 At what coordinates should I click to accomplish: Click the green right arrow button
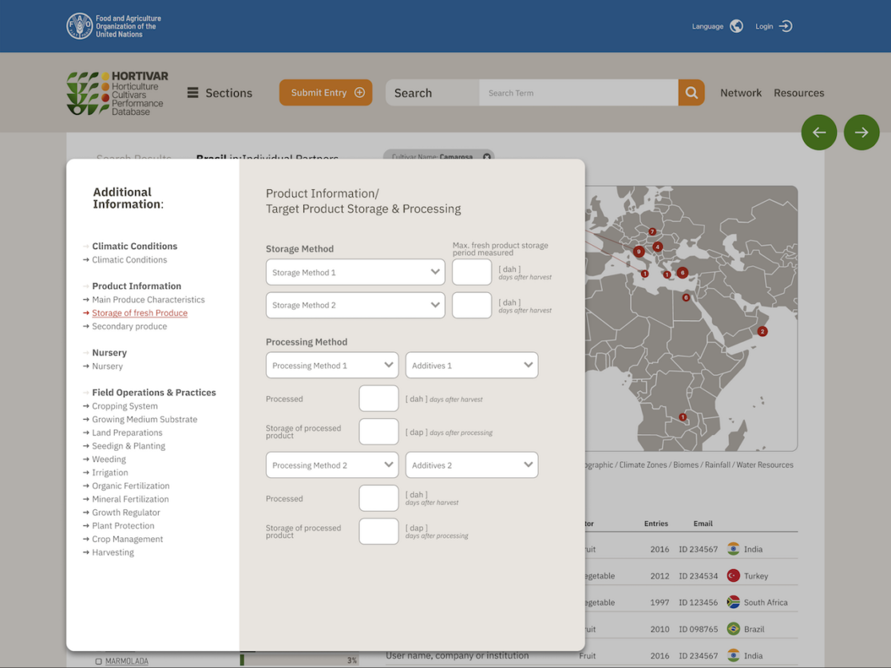861,132
